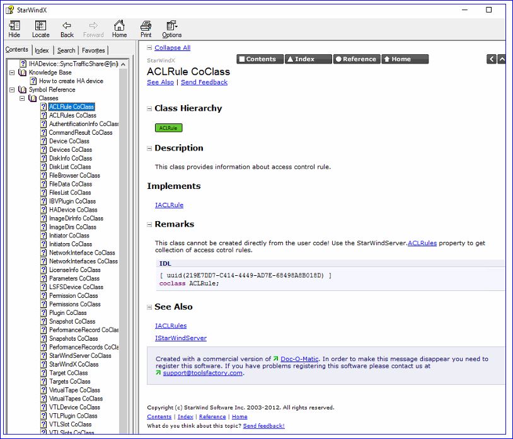Collapse the Classes tree node
The width and height of the screenshot is (513, 439).
pyautogui.click(x=22, y=98)
